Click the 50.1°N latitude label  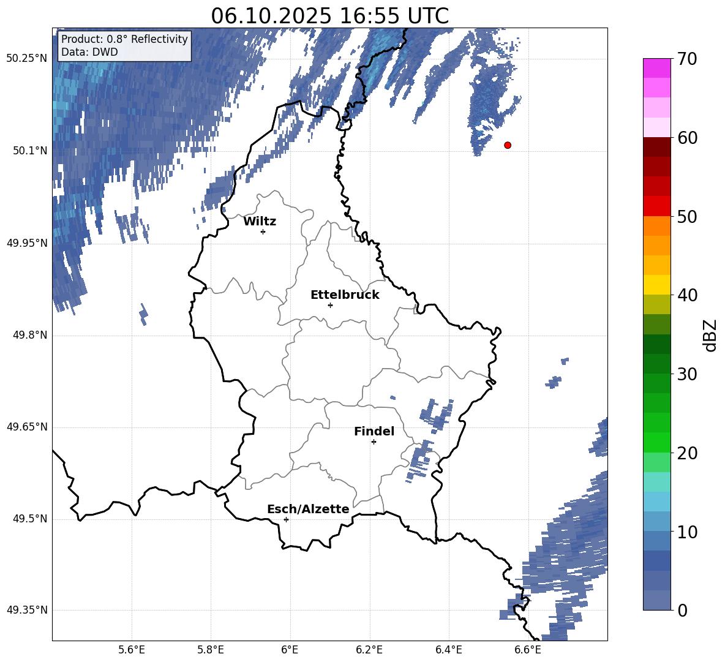coord(30,151)
